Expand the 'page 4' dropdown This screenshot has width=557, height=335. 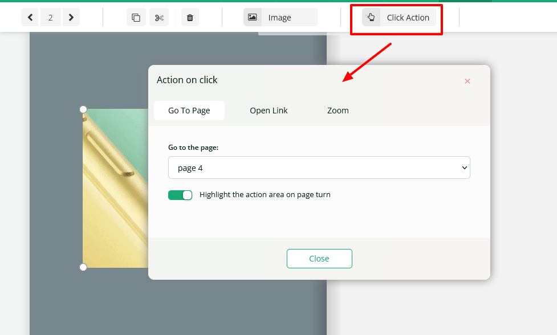[x=319, y=167]
